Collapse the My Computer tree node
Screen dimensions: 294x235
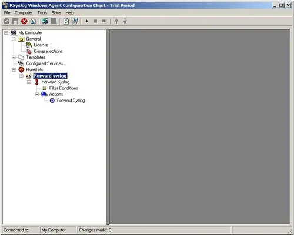pyautogui.click(x=6, y=33)
